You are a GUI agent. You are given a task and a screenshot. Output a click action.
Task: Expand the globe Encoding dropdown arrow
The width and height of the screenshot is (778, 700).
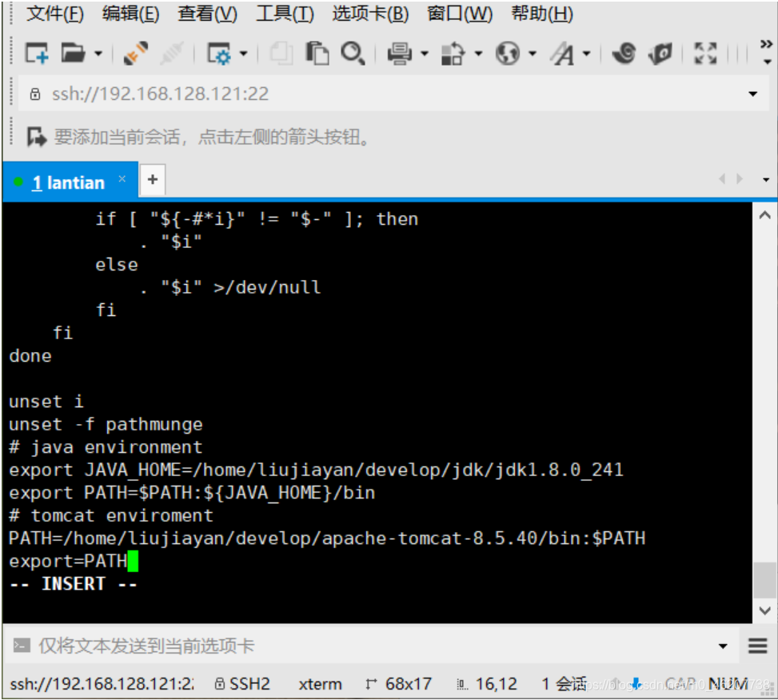click(x=533, y=54)
